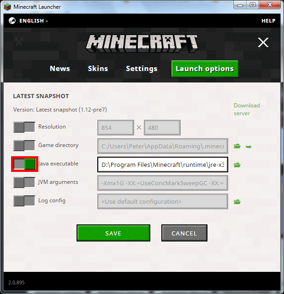The image size is (284, 294).
Task: Click the resolution width field 854
Action: point(116,128)
